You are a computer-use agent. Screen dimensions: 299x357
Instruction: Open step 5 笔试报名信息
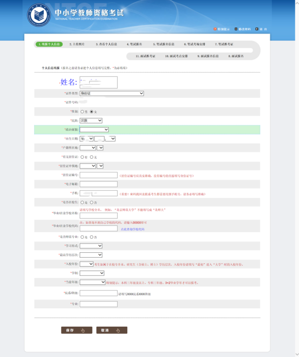[164, 44]
